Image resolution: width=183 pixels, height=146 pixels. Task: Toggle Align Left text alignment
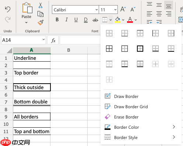pos(149,14)
